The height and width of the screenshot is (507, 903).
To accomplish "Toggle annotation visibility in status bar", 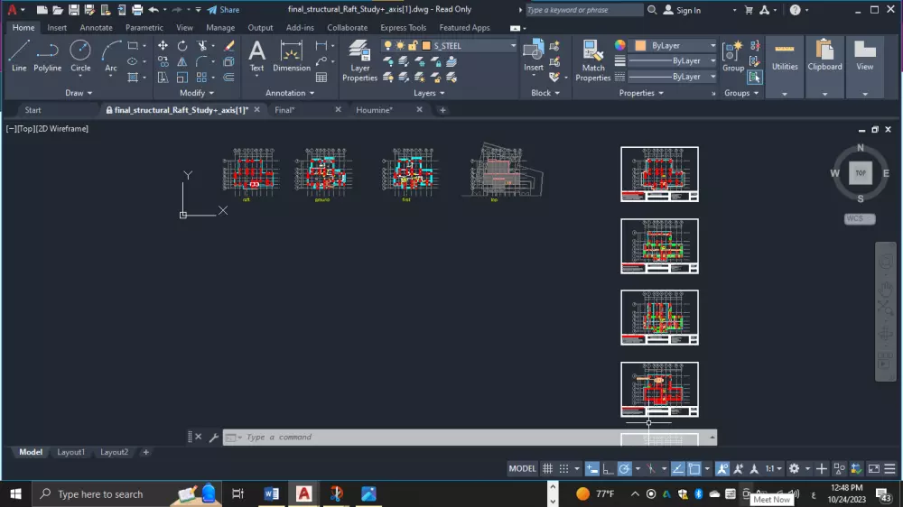I will [x=722, y=468].
